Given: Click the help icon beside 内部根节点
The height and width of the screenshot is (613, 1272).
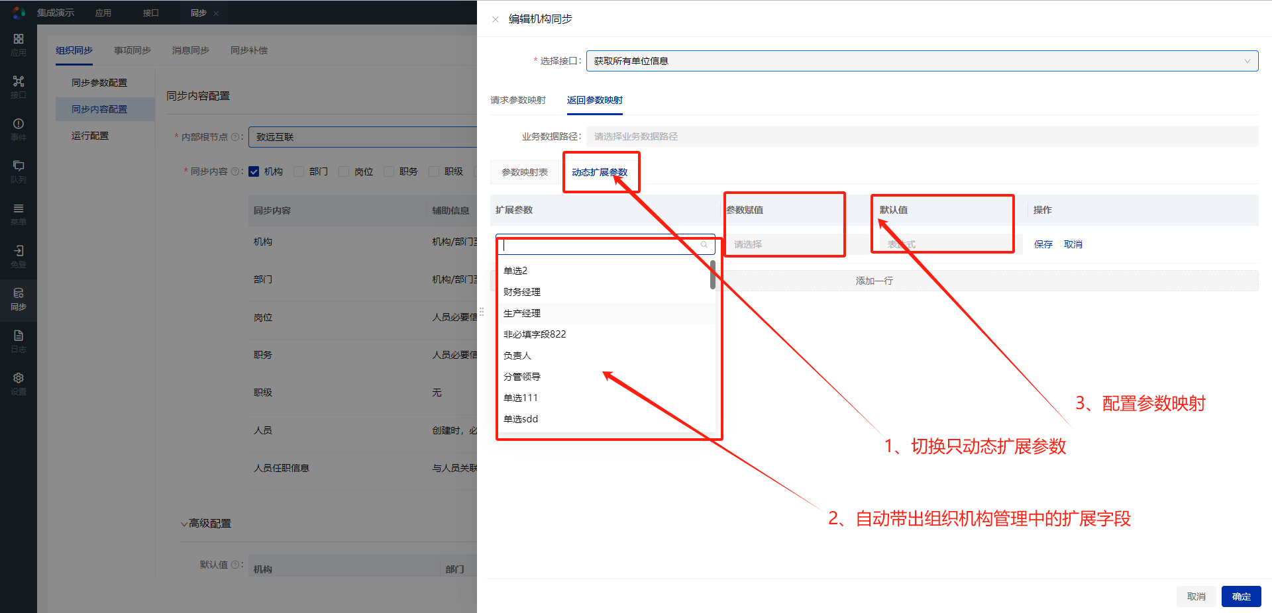Looking at the screenshot, I should click(x=235, y=137).
